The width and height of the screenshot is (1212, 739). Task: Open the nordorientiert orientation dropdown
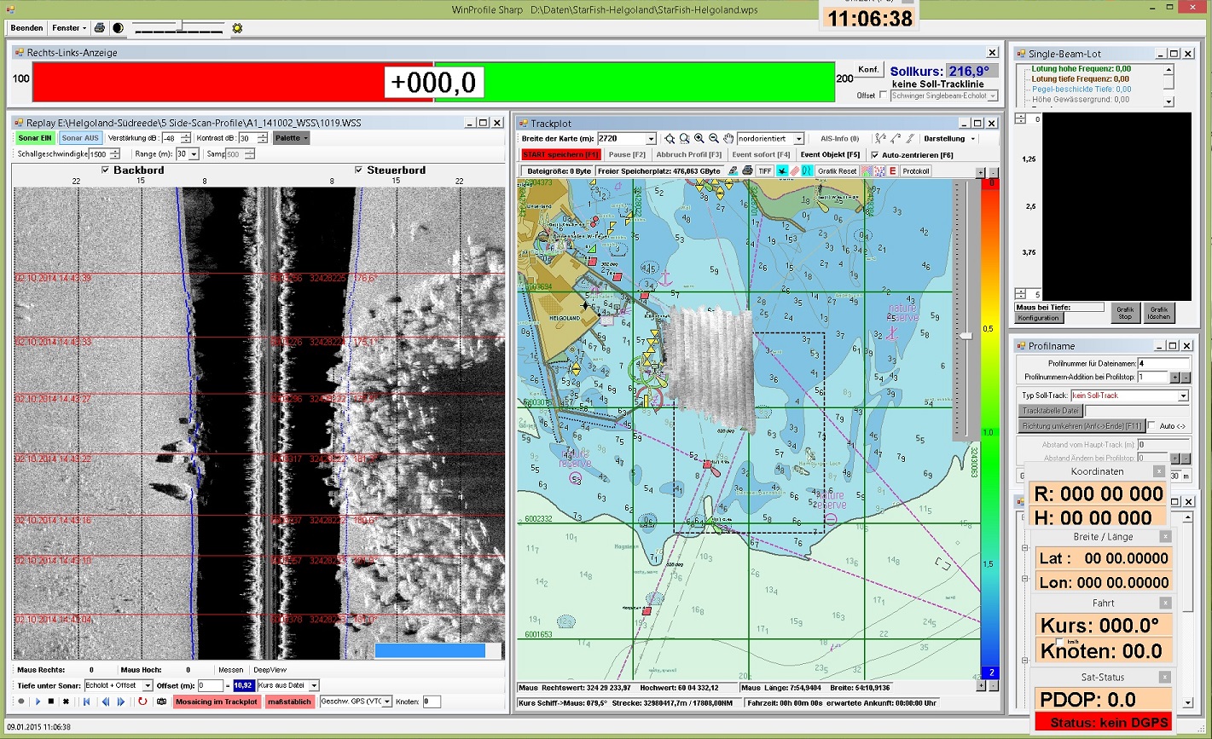[x=798, y=138]
